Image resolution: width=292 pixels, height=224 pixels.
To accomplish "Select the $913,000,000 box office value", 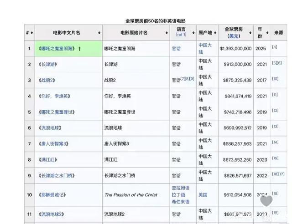I will click(238, 65).
